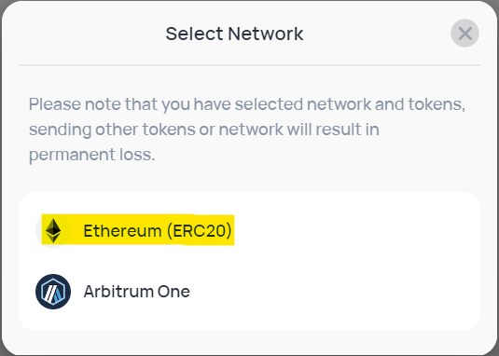
Task: Click the 'sending other tokens or network' line
Action: tap(204, 130)
